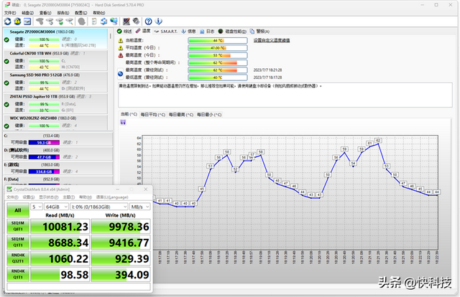This screenshot has width=460, height=297.
Task: Expand the drive selection dropdown showing 1863GiB
Action: (x=99, y=206)
